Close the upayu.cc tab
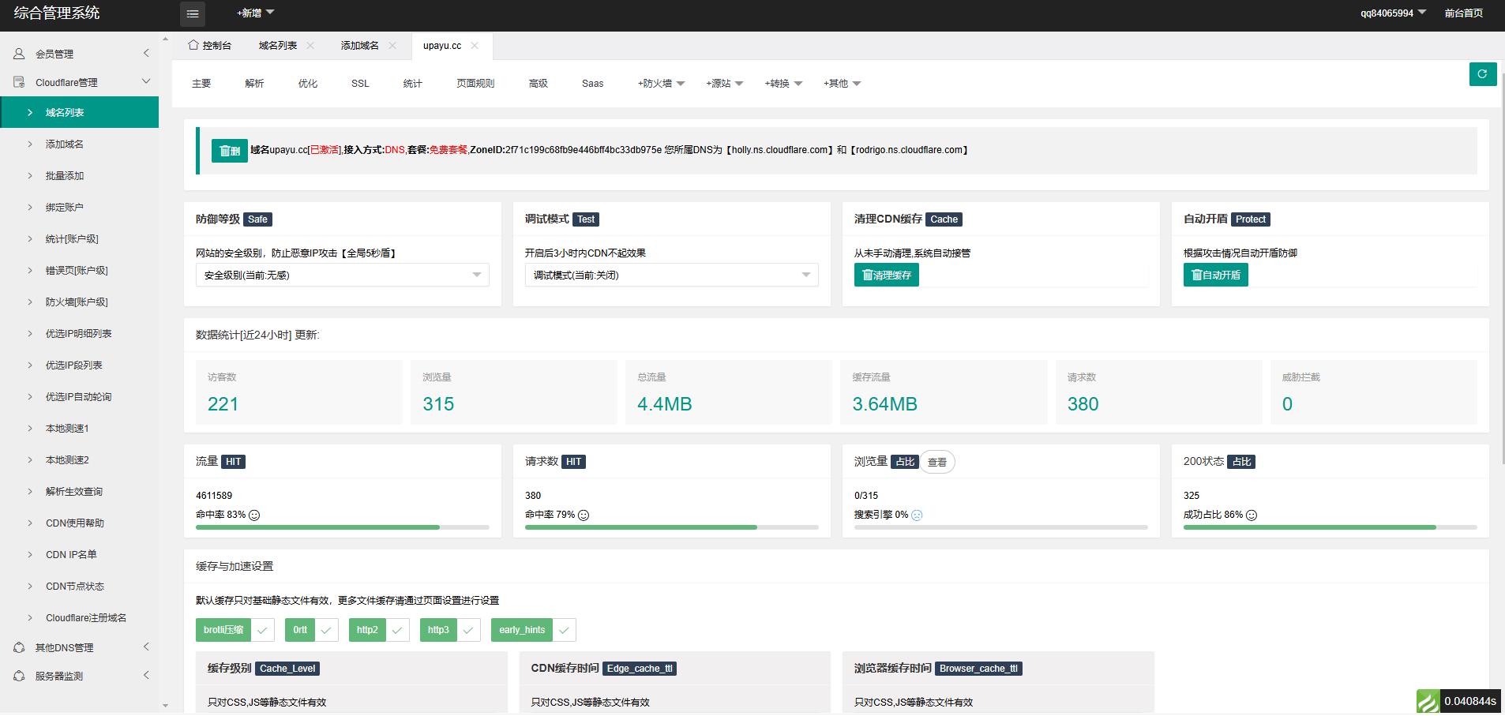Image resolution: width=1505 pixels, height=716 pixels. (x=475, y=46)
